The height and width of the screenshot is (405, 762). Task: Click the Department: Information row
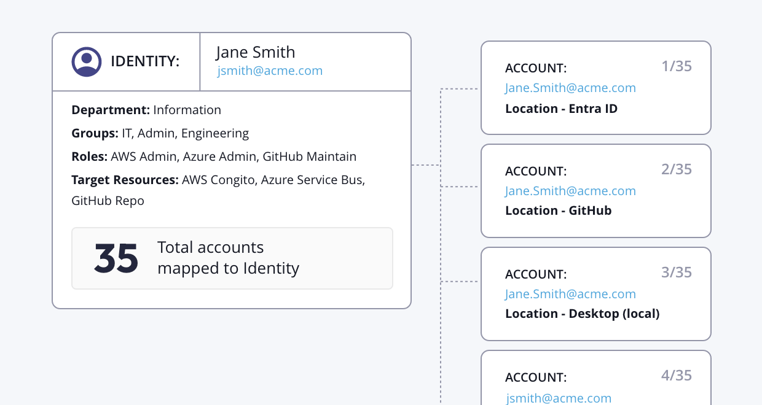pyautogui.click(x=146, y=110)
